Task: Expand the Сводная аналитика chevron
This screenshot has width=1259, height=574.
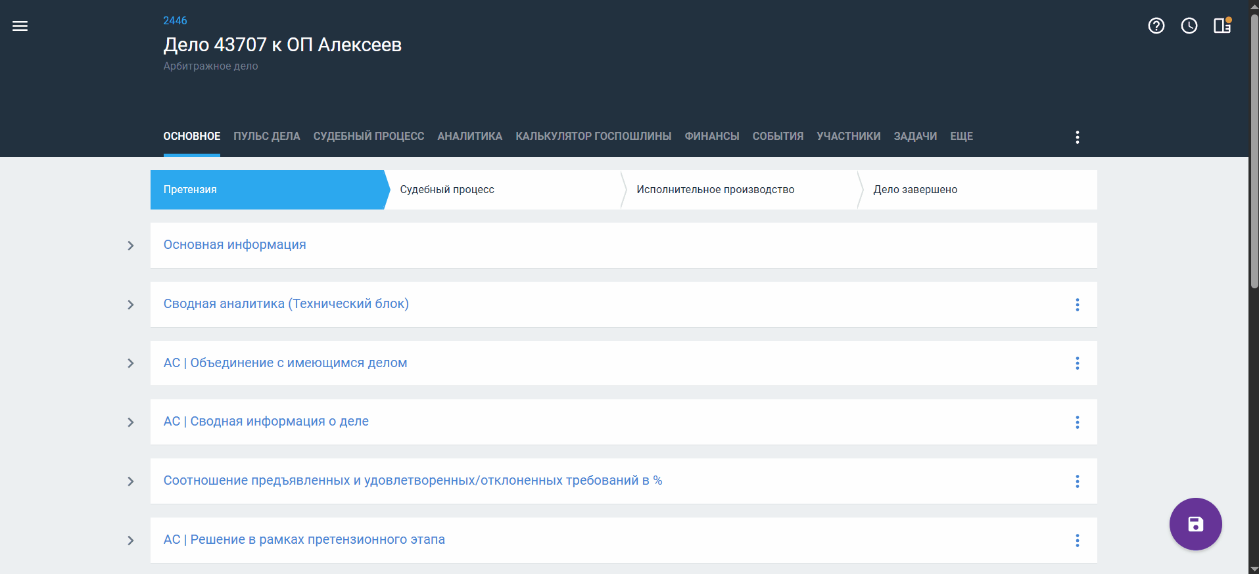Action: click(x=130, y=305)
